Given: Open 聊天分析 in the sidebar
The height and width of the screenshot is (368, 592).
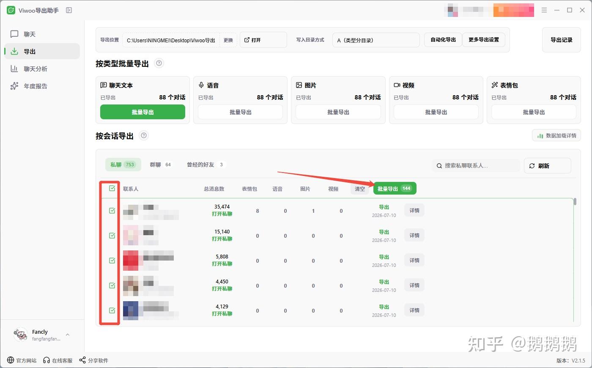Looking at the screenshot, I should 42,69.
